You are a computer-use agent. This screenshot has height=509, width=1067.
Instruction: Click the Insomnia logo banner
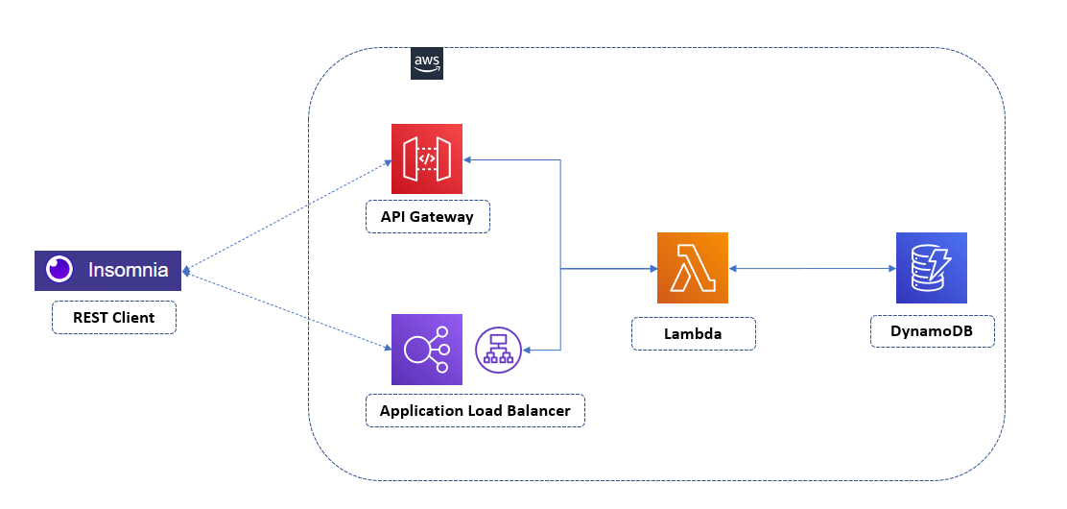108,271
